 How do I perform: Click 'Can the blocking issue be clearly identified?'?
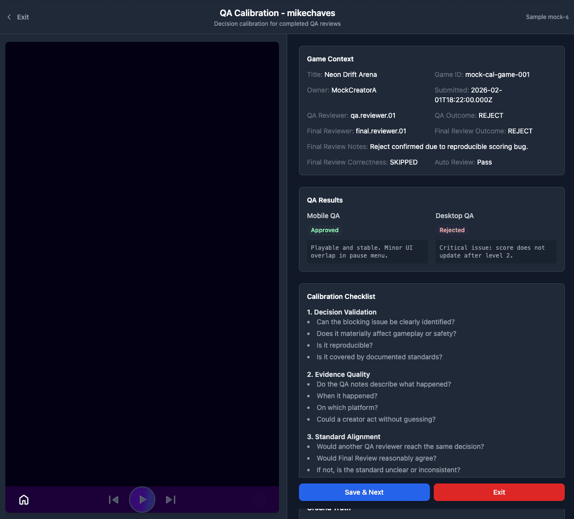pos(386,322)
